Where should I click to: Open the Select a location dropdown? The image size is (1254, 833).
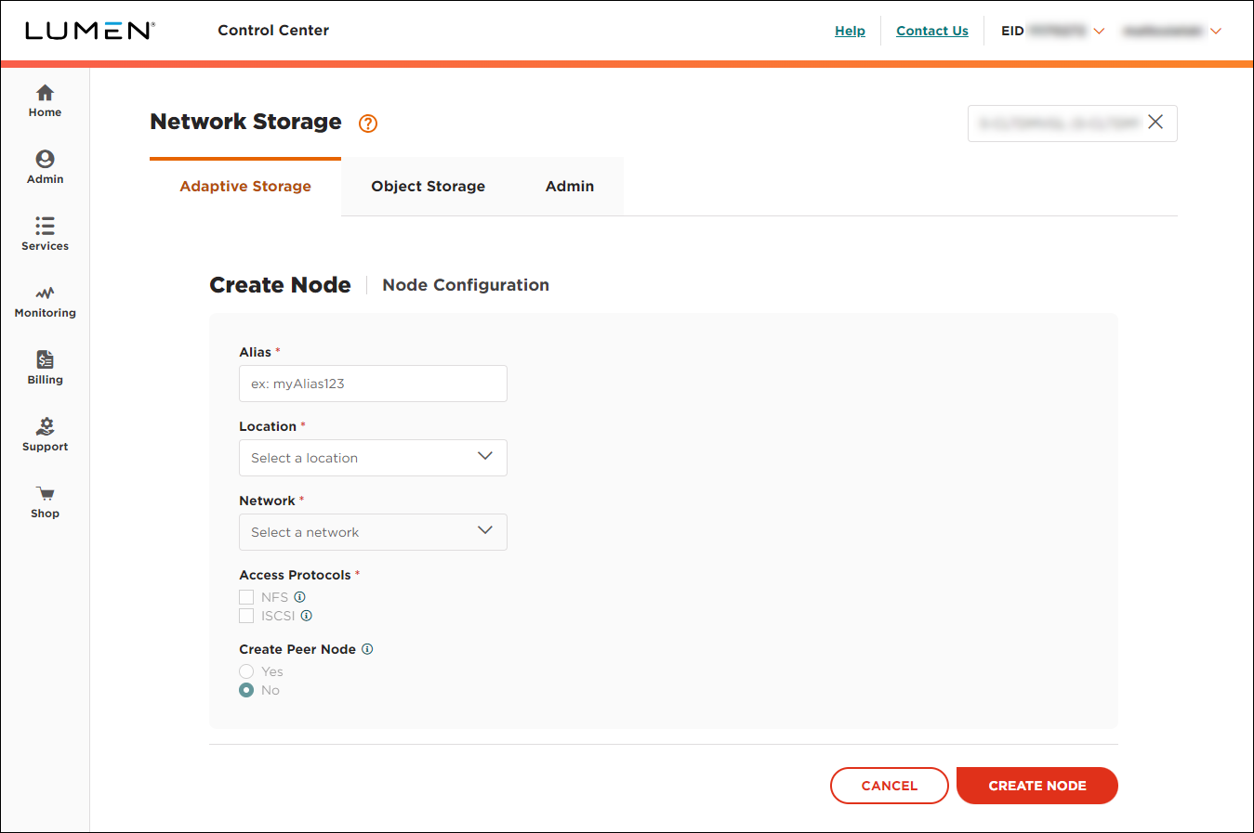373,458
